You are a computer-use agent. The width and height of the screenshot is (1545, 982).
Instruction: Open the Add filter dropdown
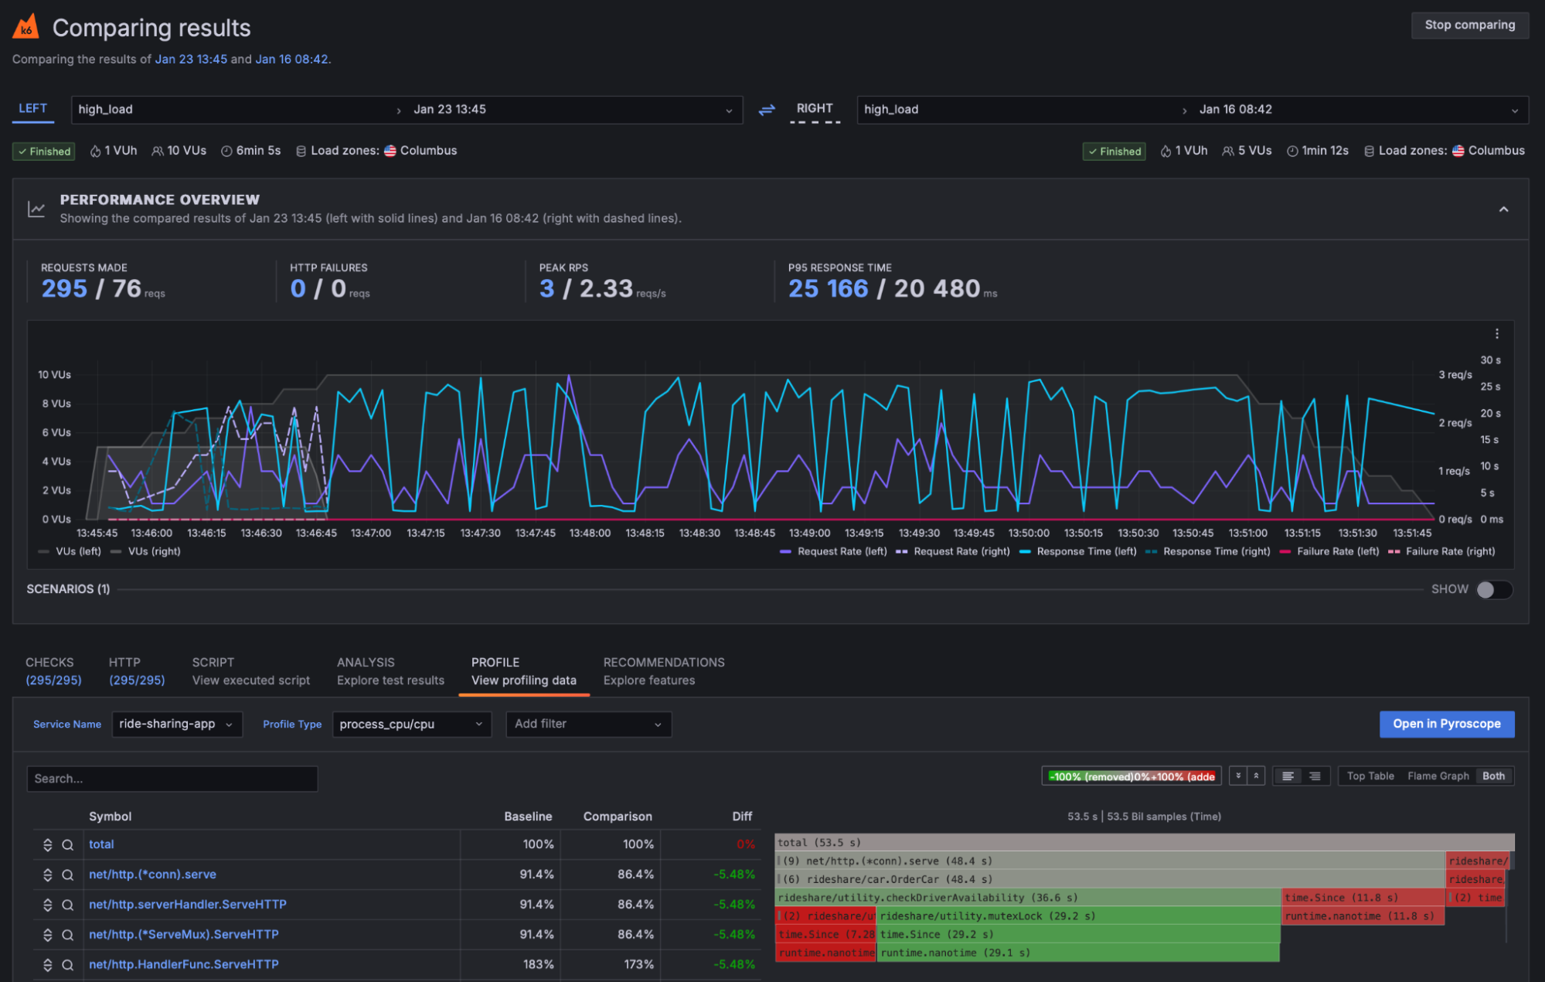[588, 724]
